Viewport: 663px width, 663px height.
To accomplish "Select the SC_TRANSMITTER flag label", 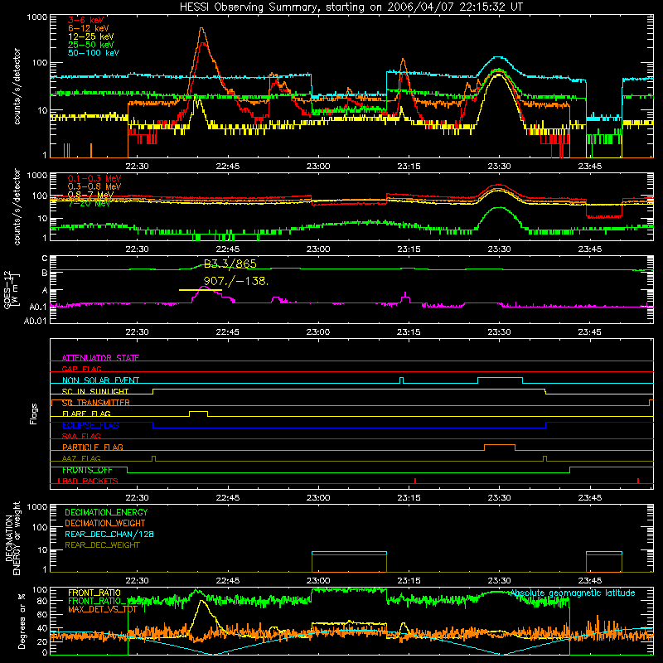I will point(96,403).
